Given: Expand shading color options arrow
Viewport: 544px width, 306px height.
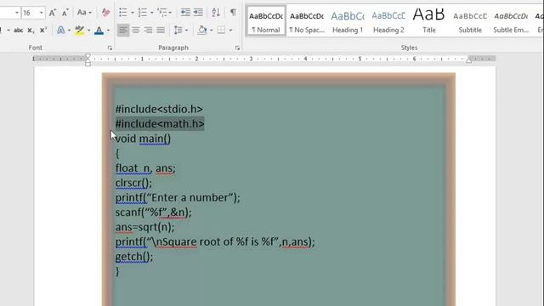Looking at the screenshot, I should (211, 31).
